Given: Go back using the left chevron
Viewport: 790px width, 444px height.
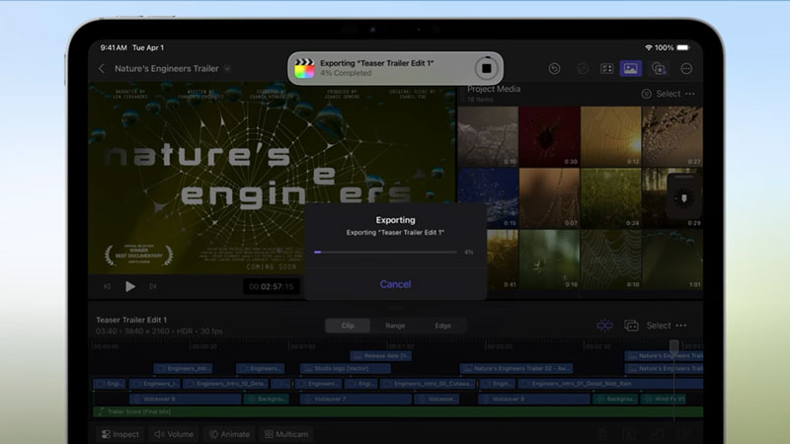Looking at the screenshot, I should pyautogui.click(x=102, y=68).
